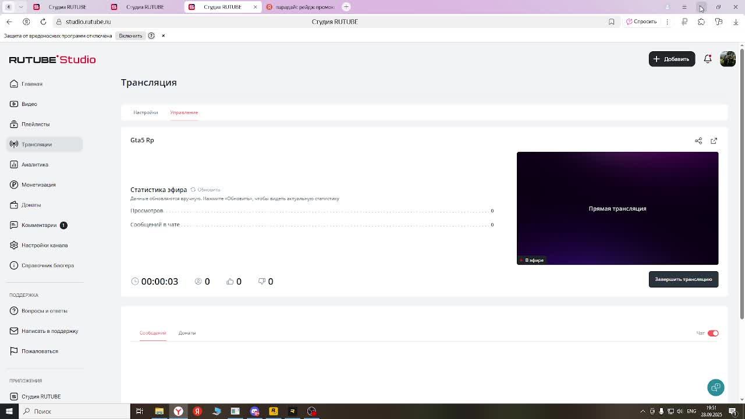Open browser extensions puzzle icon
The width and height of the screenshot is (745, 419).
coord(701,22)
